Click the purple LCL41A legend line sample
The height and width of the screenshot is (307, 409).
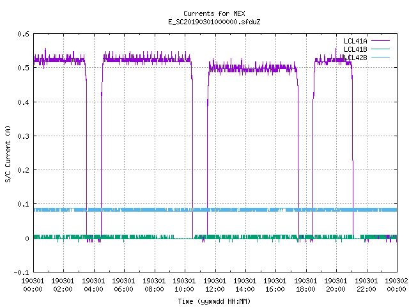click(x=380, y=41)
